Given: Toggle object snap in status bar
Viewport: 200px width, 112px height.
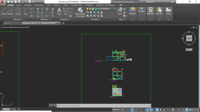Looking at the screenshot, I should coord(151,110).
